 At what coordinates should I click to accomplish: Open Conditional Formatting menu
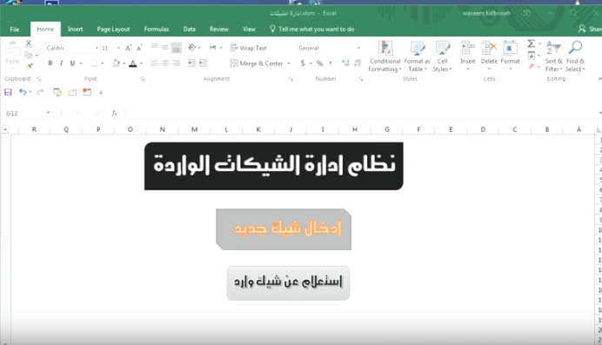(385, 56)
